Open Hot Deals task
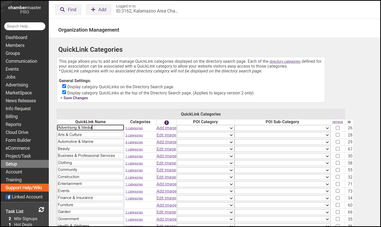 coord(23,224)
